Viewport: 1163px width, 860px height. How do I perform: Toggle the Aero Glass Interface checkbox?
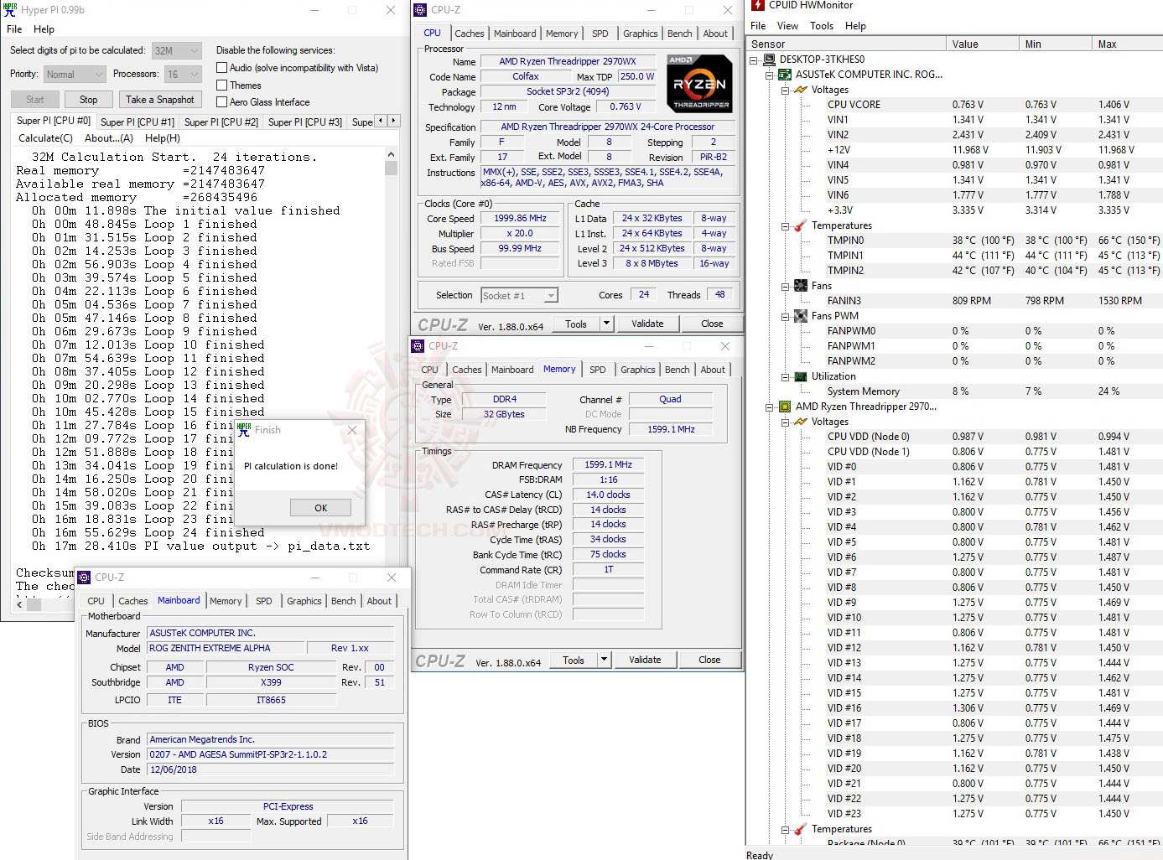(x=222, y=102)
